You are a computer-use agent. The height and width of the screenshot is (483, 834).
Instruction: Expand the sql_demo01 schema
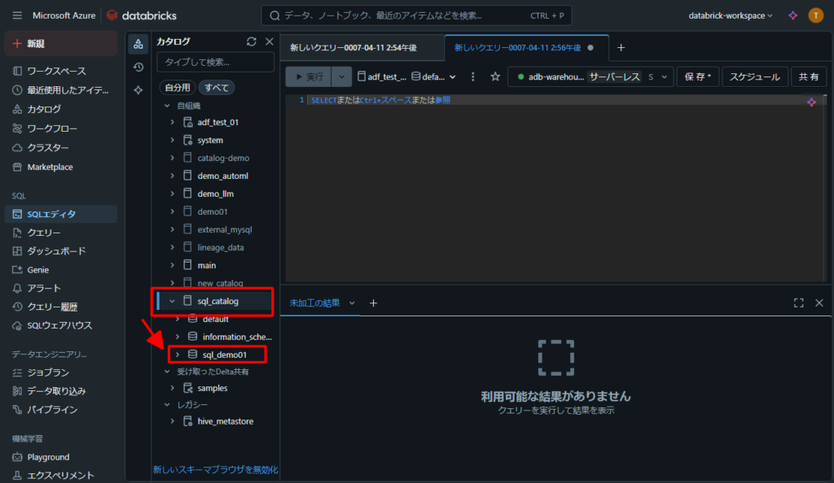[178, 355]
